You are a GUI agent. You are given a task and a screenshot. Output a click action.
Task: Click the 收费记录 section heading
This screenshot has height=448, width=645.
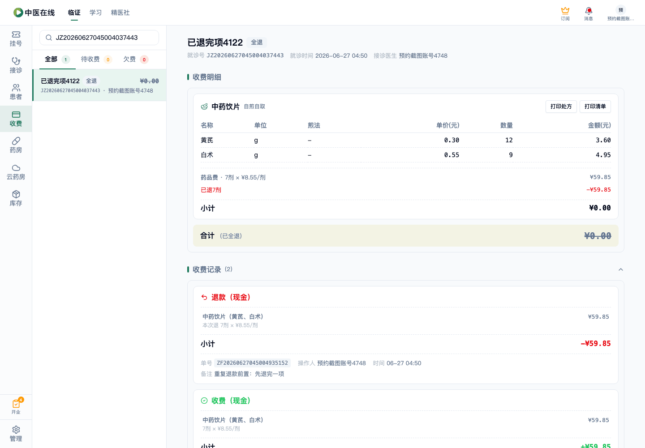(x=207, y=269)
